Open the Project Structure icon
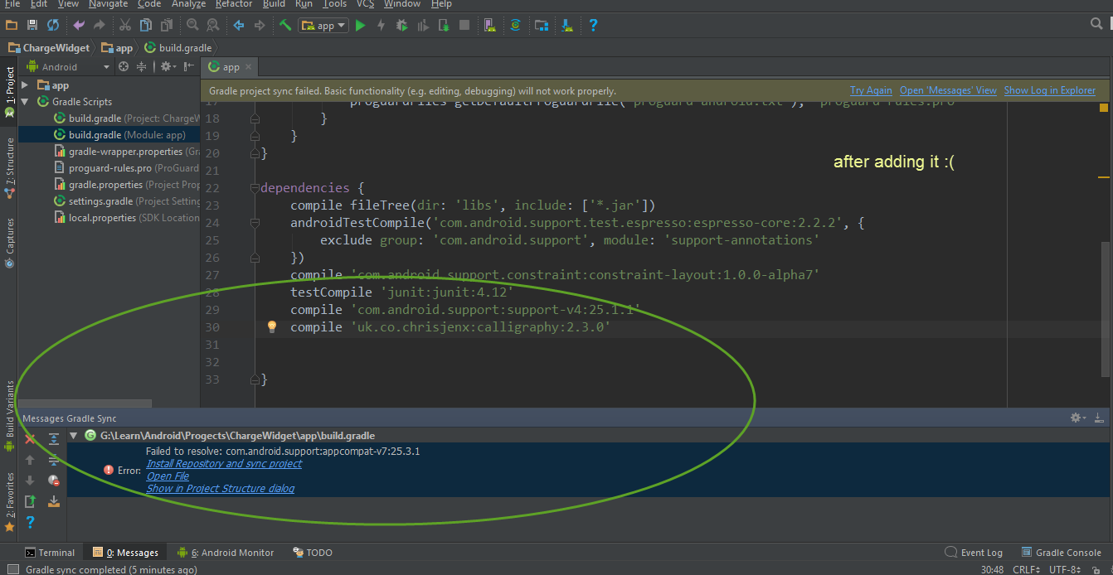This screenshot has height=575, width=1113. pyautogui.click(x=541, y=26)
